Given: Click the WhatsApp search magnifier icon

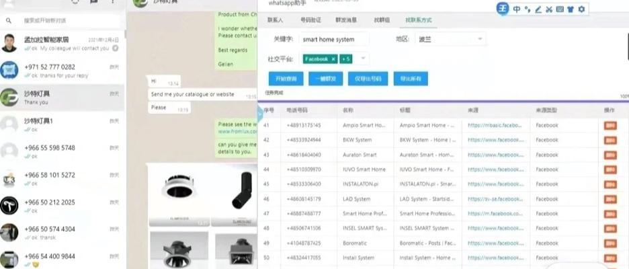Looking at the screenshot, I should 9,20.
